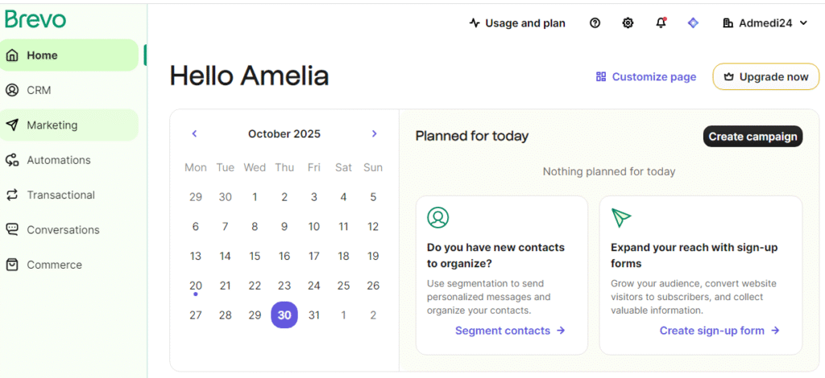Screen dimensions: 825x378
Task: Open CRM in the sidebar
Action: tap(39, 90)
